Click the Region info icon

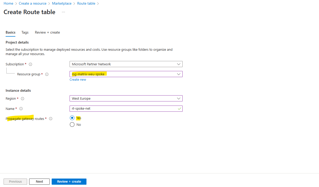tap(23, 99)
